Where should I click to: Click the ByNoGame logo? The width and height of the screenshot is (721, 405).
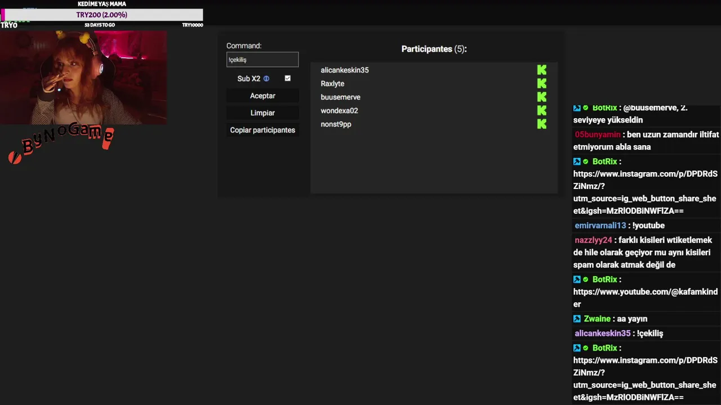(x=62, y=143)
